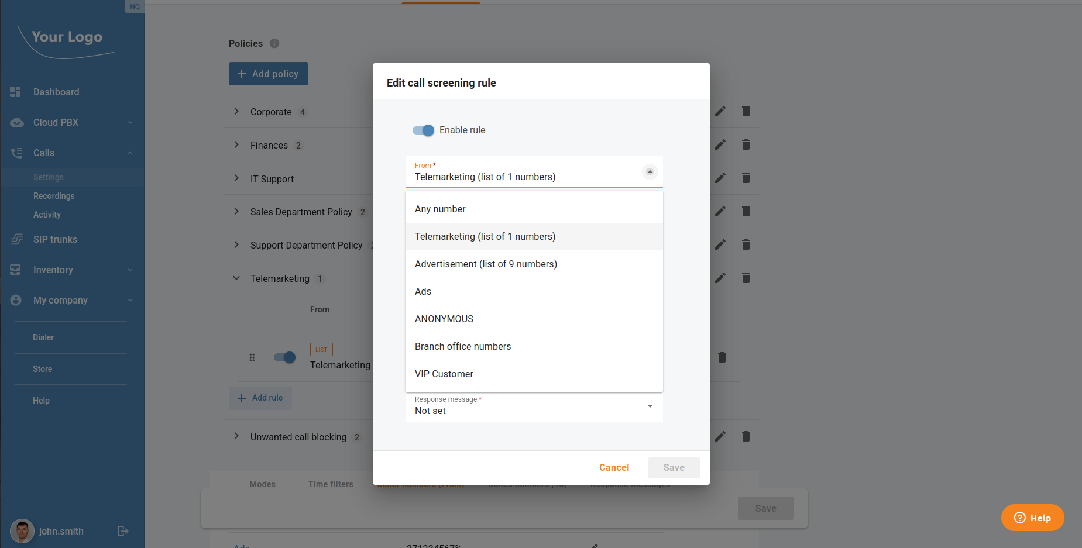
Task: Click the Add policy button
Action: [269, 74]
